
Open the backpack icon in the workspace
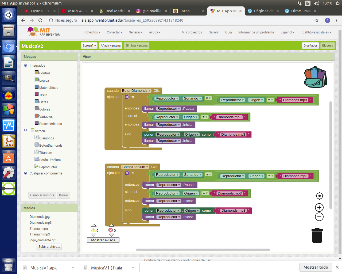pos(316,77)
